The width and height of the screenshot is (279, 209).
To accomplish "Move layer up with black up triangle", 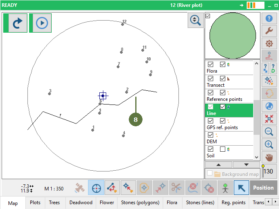I will pyautogui.click(x=218, y=165).
